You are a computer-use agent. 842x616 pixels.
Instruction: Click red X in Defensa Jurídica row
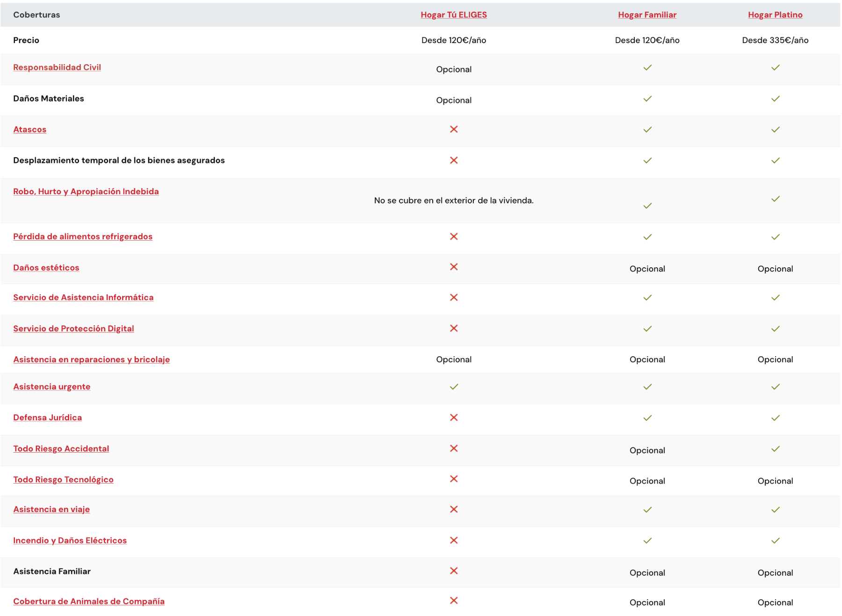pyautogui.click(x=454, y=418)
